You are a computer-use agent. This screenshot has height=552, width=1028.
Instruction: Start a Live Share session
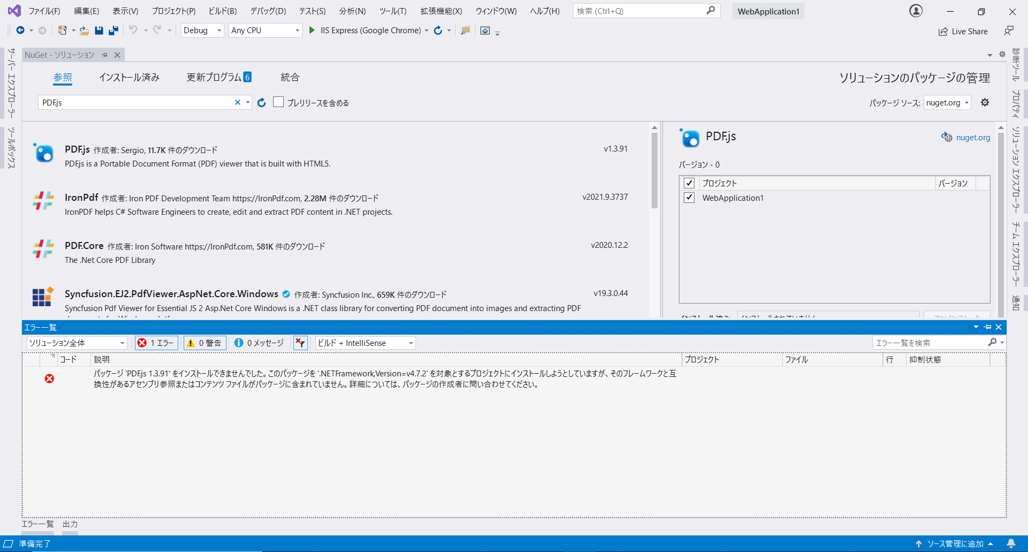click(963, 31)
